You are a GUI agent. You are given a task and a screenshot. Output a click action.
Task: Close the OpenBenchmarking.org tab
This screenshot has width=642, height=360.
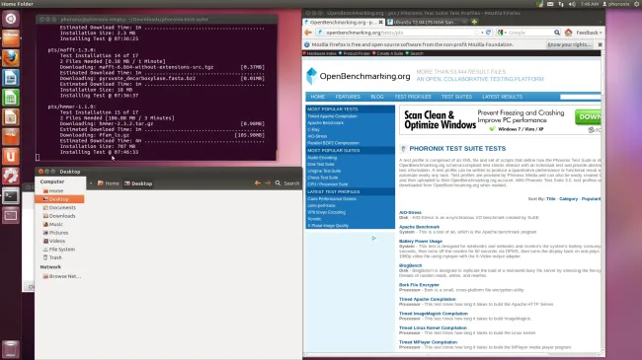(381, 22)
